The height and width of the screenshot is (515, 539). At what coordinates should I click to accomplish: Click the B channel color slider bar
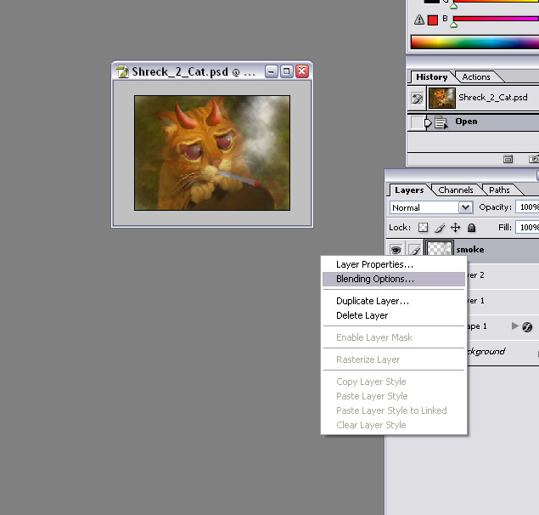click(496, 18)
